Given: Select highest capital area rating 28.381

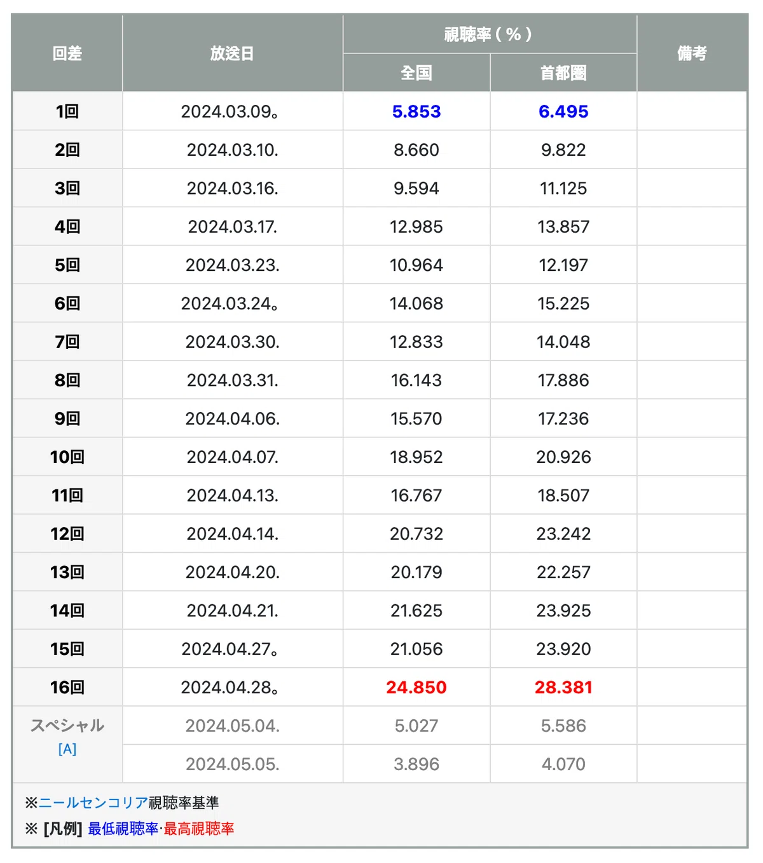Looking at the screenshot, I should tap(563, 687).
